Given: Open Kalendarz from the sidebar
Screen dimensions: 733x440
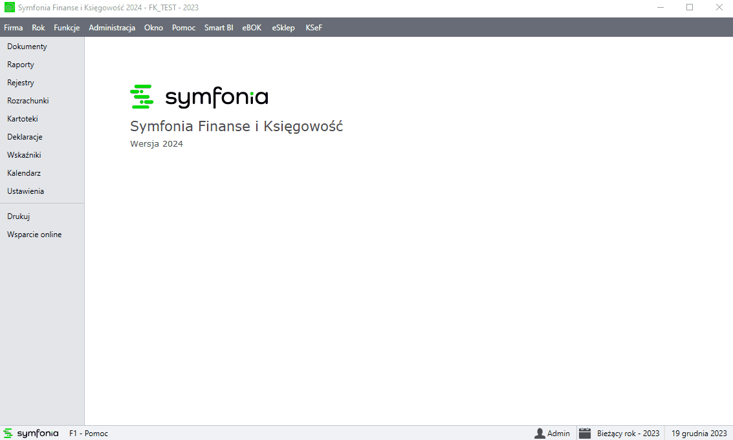Looking at the screenshot, I should 24,173.
